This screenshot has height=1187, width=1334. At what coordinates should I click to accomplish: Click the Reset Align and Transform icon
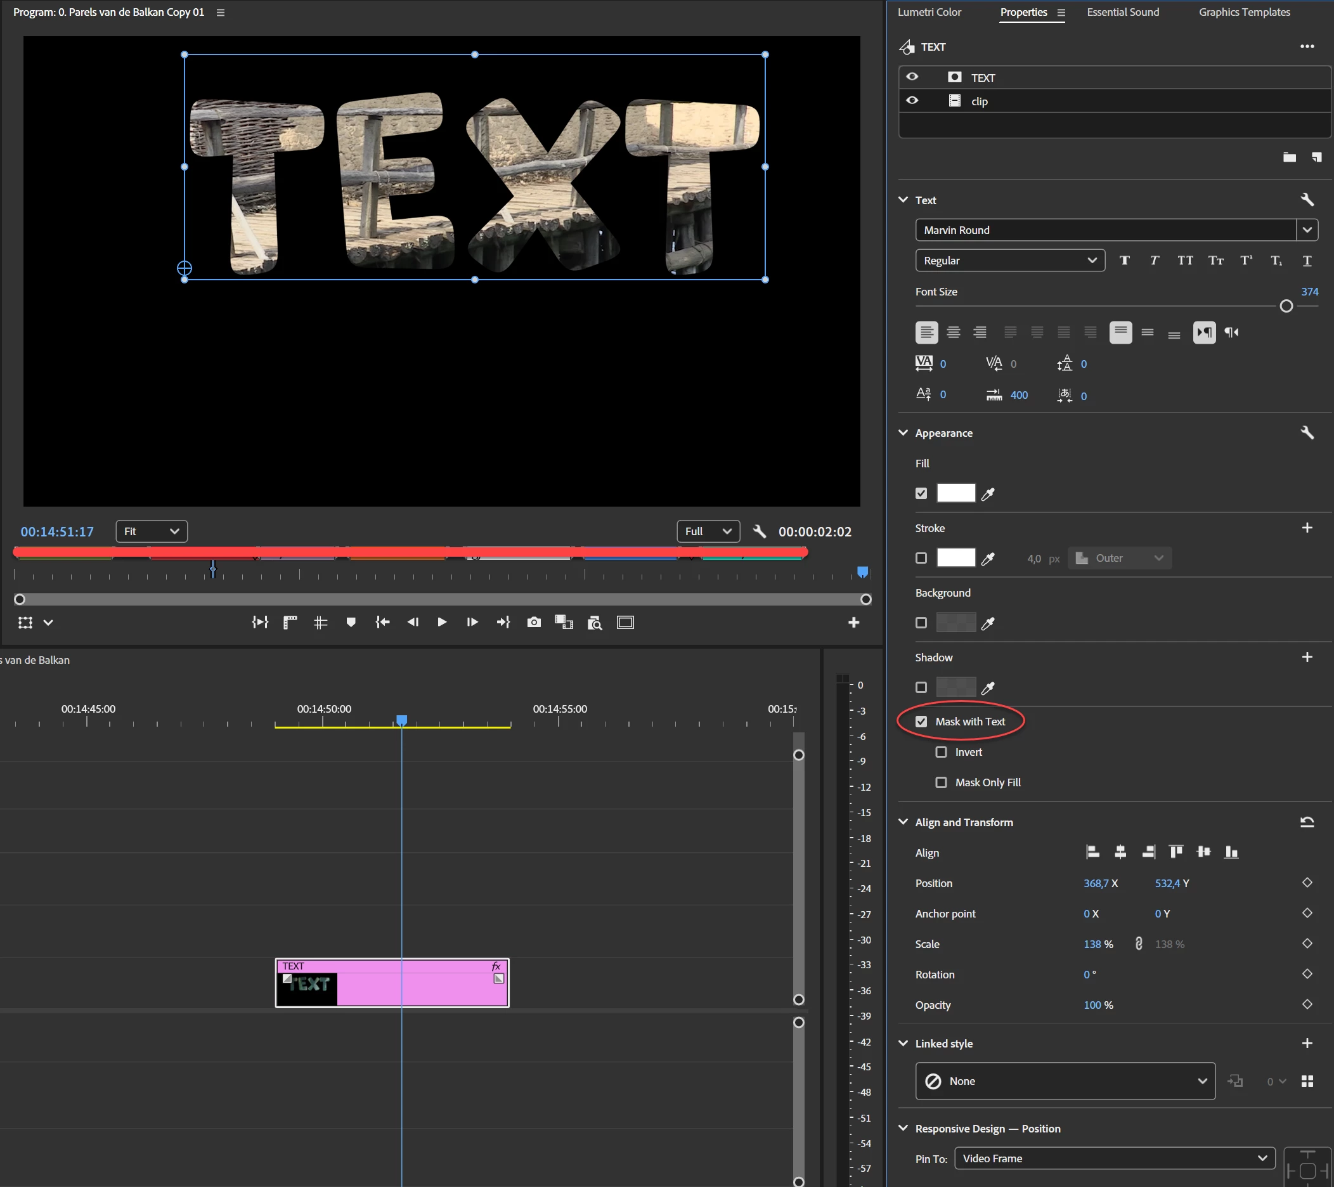tap(1307, 822)
